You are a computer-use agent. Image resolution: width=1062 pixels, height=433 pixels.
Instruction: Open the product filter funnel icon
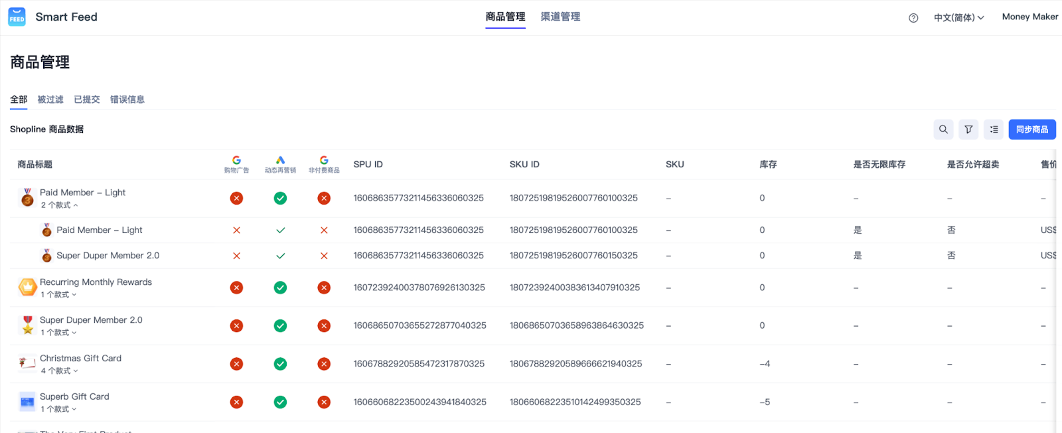point(968,130)
